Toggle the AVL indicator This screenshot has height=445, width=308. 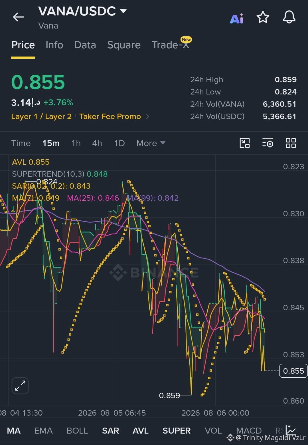pyautogui.click(x=140, y=430)
